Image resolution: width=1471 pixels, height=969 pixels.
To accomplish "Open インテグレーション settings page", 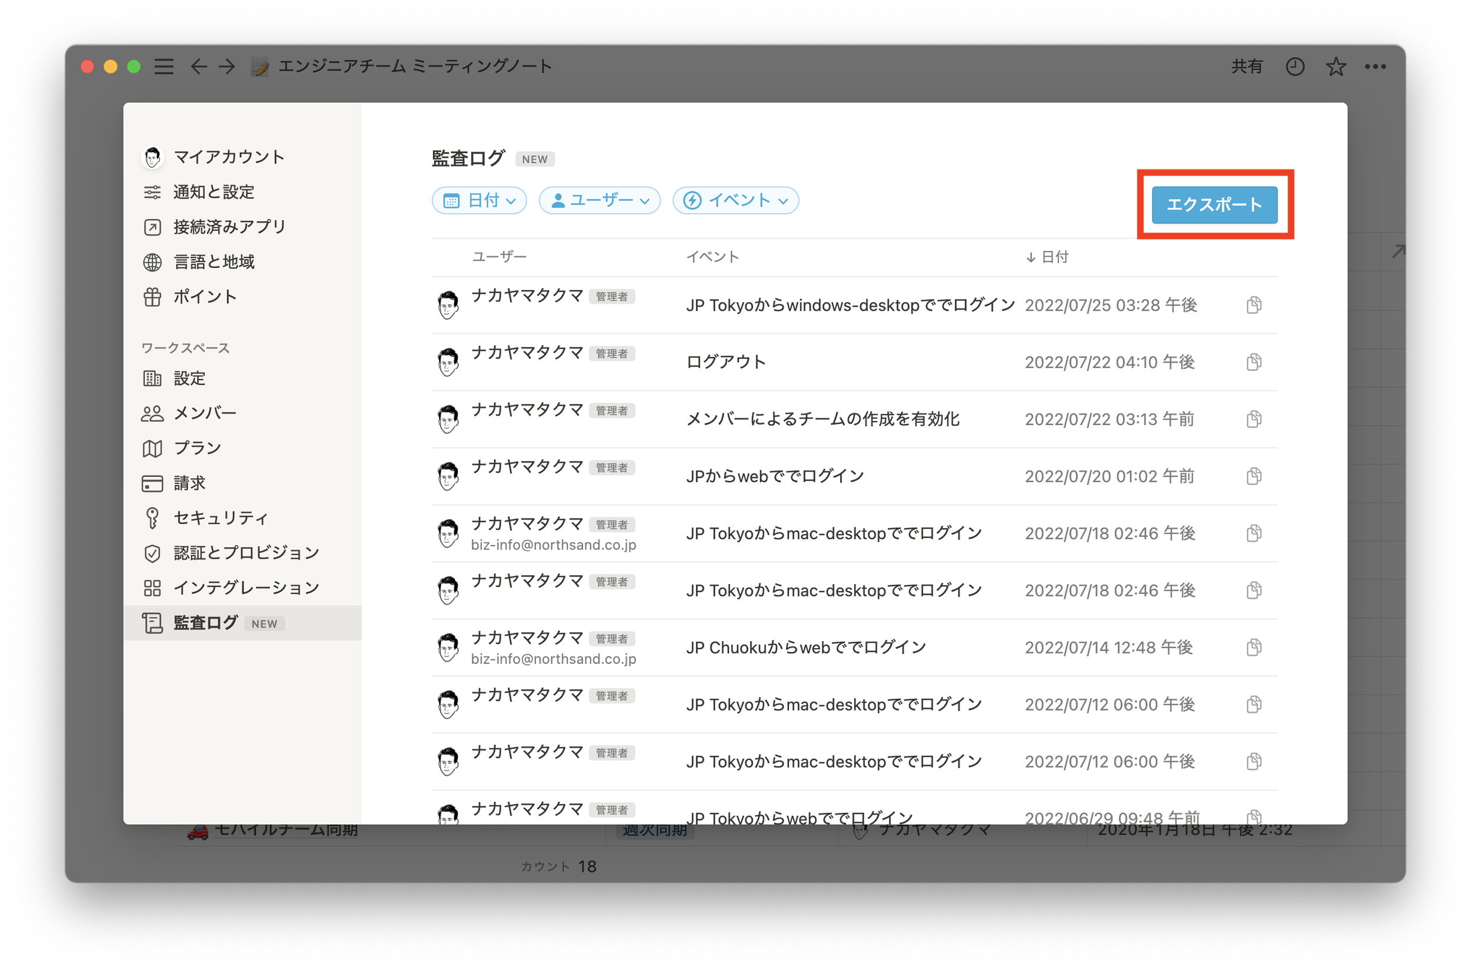I will pyautogui.click(x=245, y=588).
